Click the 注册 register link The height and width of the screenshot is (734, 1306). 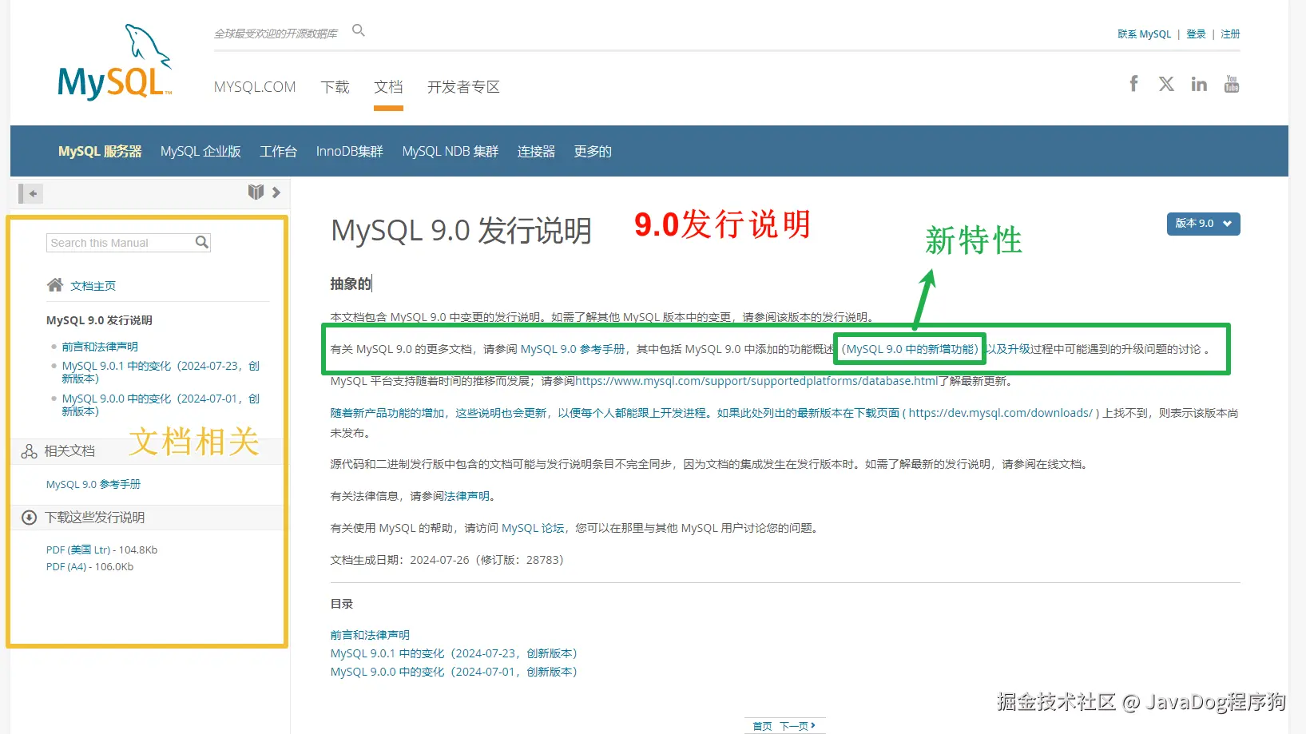[x=1230, y=34]
